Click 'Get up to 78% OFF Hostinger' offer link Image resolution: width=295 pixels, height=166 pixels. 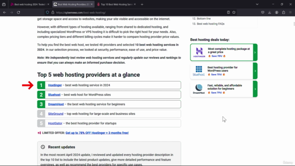tap(97, 133)
